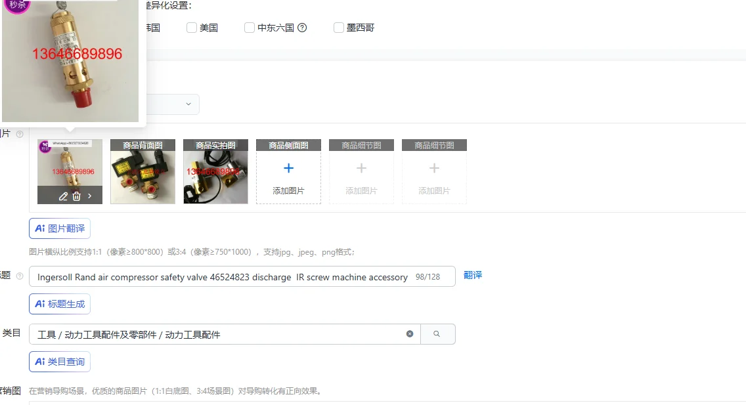Move first product image right with arrow icon
746x405 pixels.
[x=89, y=196]
